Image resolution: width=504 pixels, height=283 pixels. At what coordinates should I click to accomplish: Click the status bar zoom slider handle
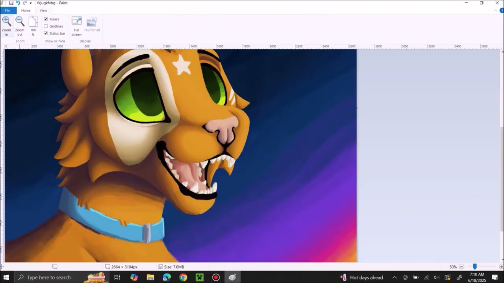[x=475, y=266]
